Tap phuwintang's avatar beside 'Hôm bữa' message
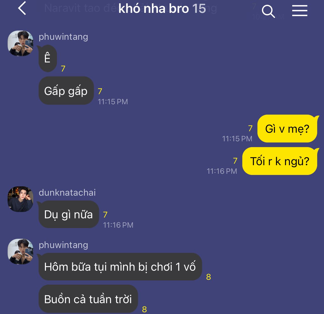The height and width of the screenshot is (314, 324). (x=20, y=251)
